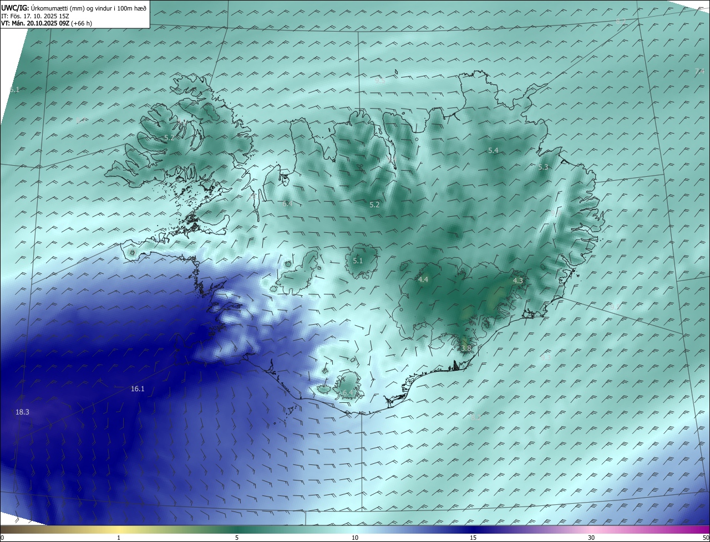Screen dimensions: 710x542
Task: Click the 9.5 value label north of Iceland
Action: tap(380, 81)
